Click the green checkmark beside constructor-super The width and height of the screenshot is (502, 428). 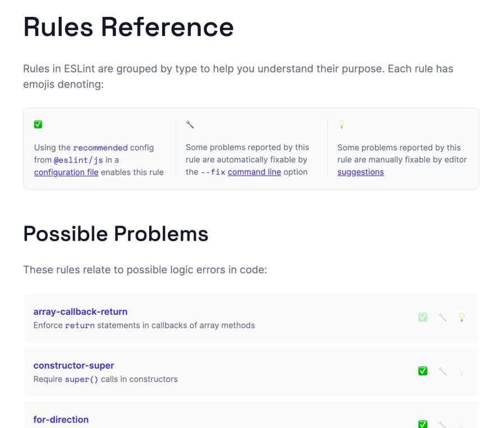pos(422,371)
